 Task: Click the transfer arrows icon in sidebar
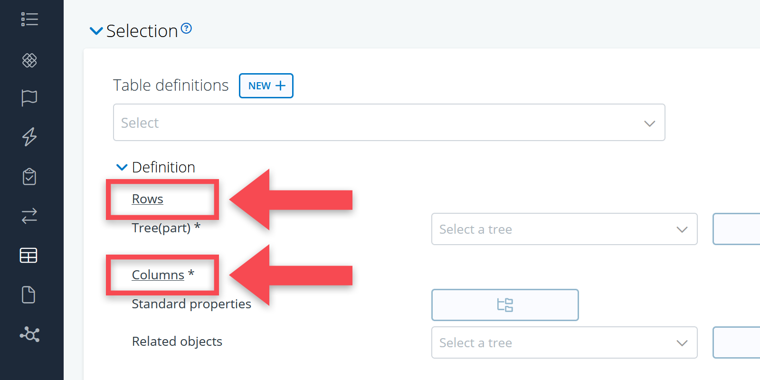29,216
